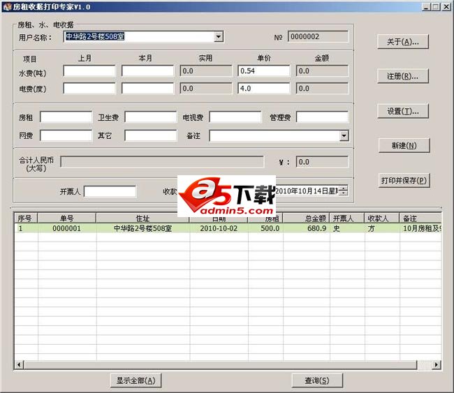The height and width of the screenshot is (393, 454).
Task: Click the 电费 实用 usage field
Action: point(206,89)
